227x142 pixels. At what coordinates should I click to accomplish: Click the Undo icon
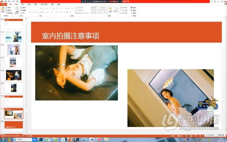pyautogui.click(x=9, y=1)
